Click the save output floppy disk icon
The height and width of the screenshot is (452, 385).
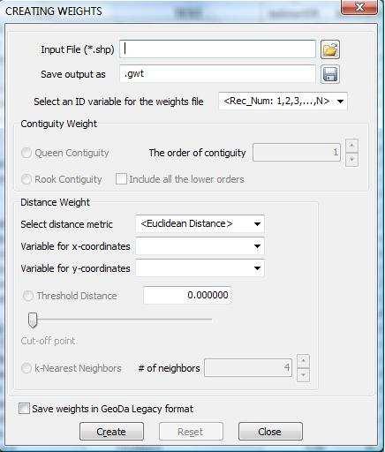pos(330,74)
